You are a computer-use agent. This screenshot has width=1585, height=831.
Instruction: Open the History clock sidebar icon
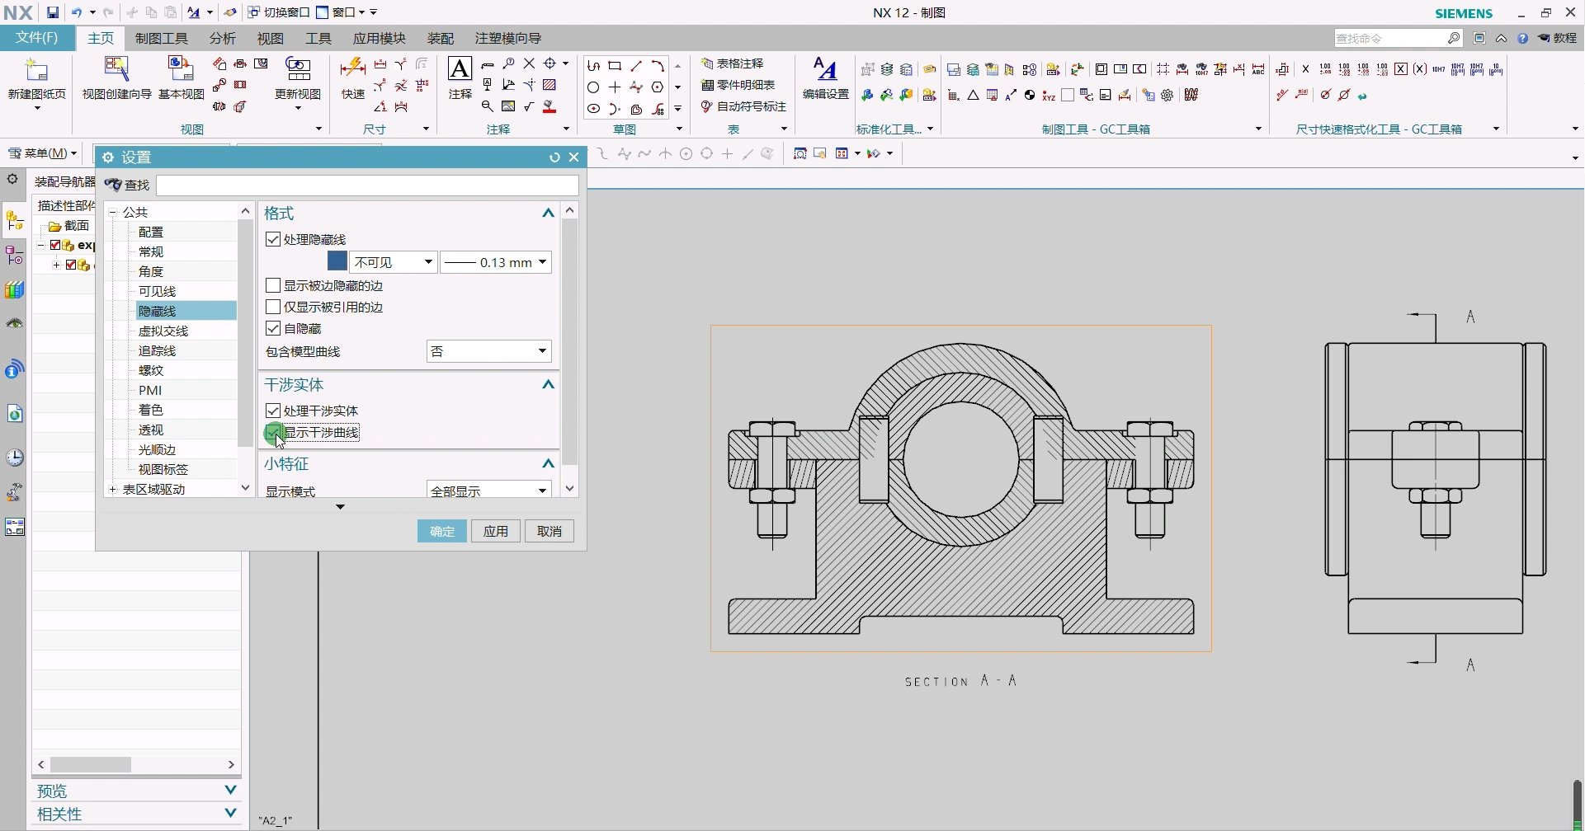tap(15, 458)
